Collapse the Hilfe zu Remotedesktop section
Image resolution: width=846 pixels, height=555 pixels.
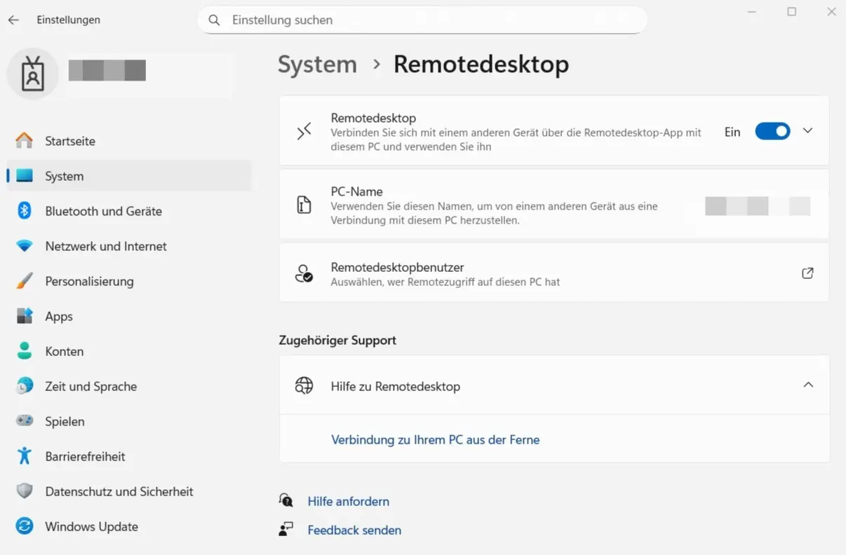[x=808, y=385]
